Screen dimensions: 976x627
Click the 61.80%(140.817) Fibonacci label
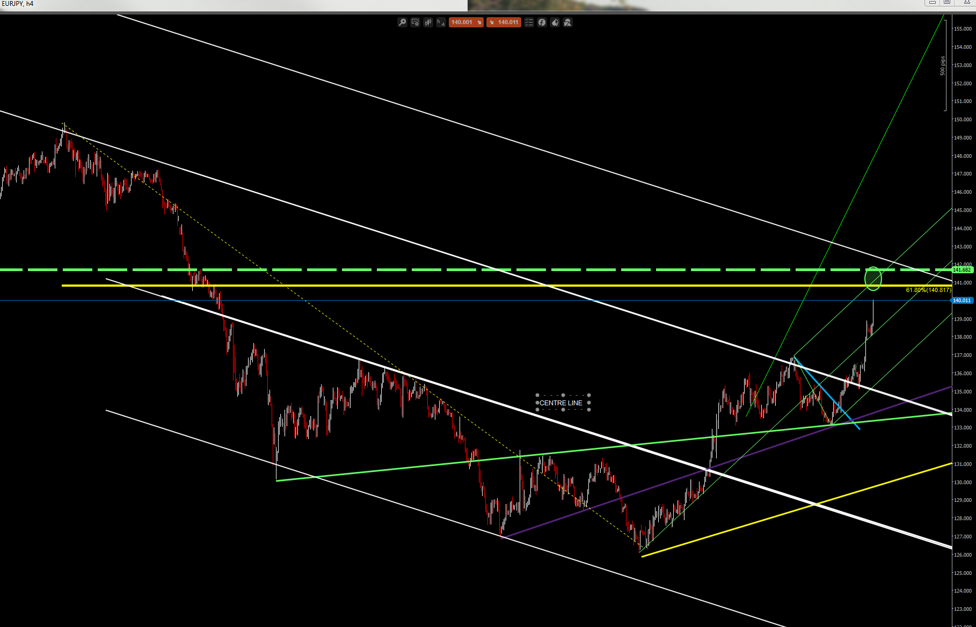[928, 290]
